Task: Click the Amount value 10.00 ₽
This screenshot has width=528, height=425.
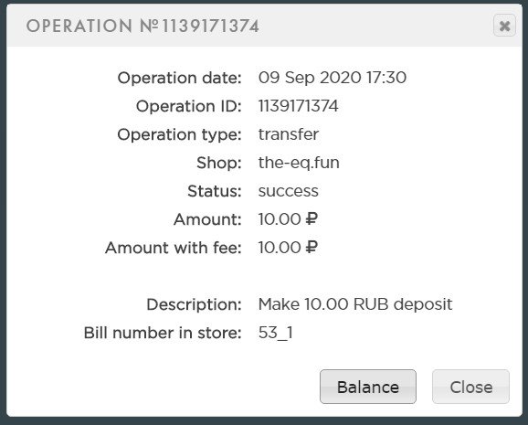Action: tap(288, 219)
